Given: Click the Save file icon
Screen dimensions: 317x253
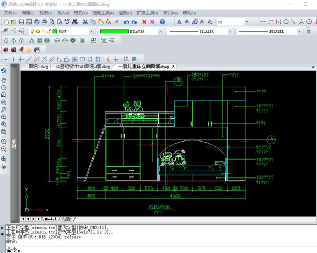Looking at the screenshot, I should (21, 22).
